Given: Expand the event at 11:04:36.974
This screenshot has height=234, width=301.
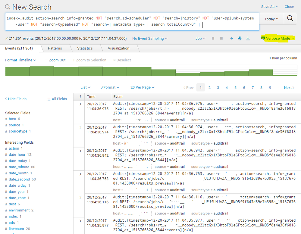Looking at the screenshot, I should pos(80,128).
